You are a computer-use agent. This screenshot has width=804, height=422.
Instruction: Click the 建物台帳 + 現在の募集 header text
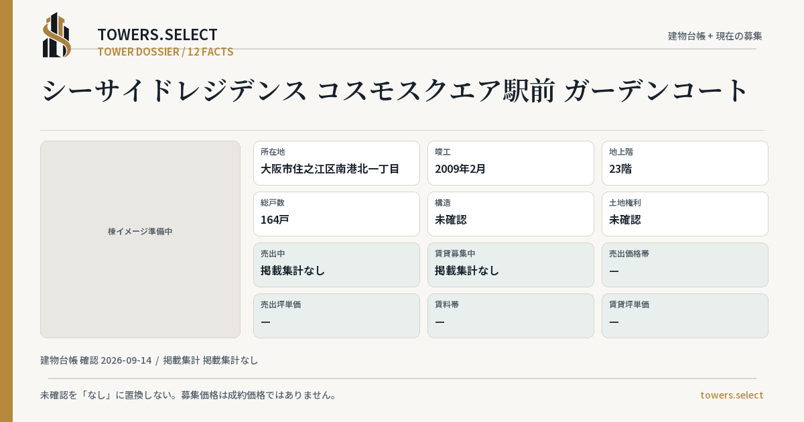715,36
